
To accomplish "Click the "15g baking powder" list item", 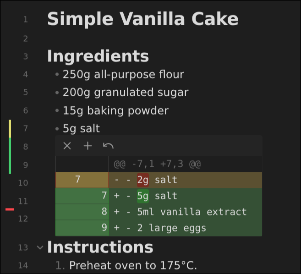I will [115, 110].
